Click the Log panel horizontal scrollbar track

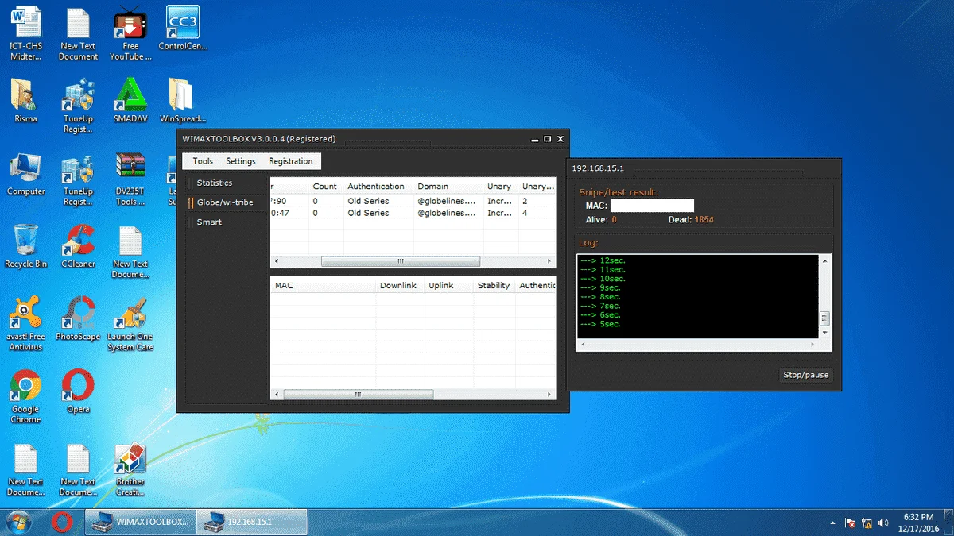699,346
